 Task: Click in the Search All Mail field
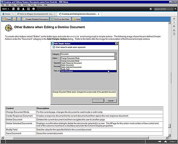click(x=164, y=9)
